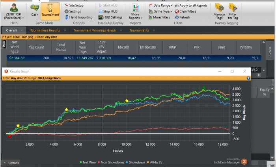This screenshot has width=276, height=167.
Task: Switch to Tournament Winnings Graph tab
Action: click(x=95, y=30)
